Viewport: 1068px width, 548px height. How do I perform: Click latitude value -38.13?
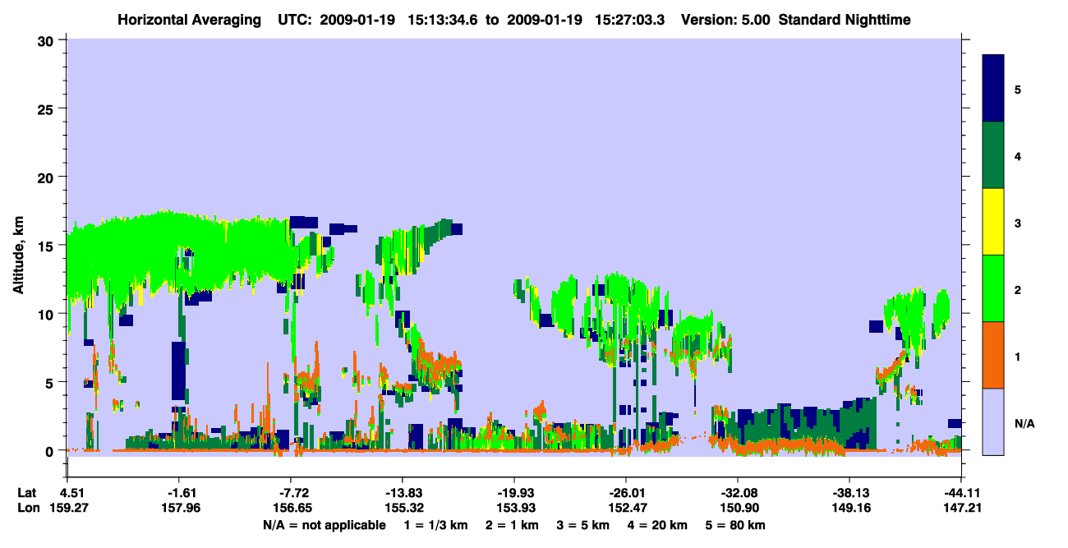coord(849,493)
